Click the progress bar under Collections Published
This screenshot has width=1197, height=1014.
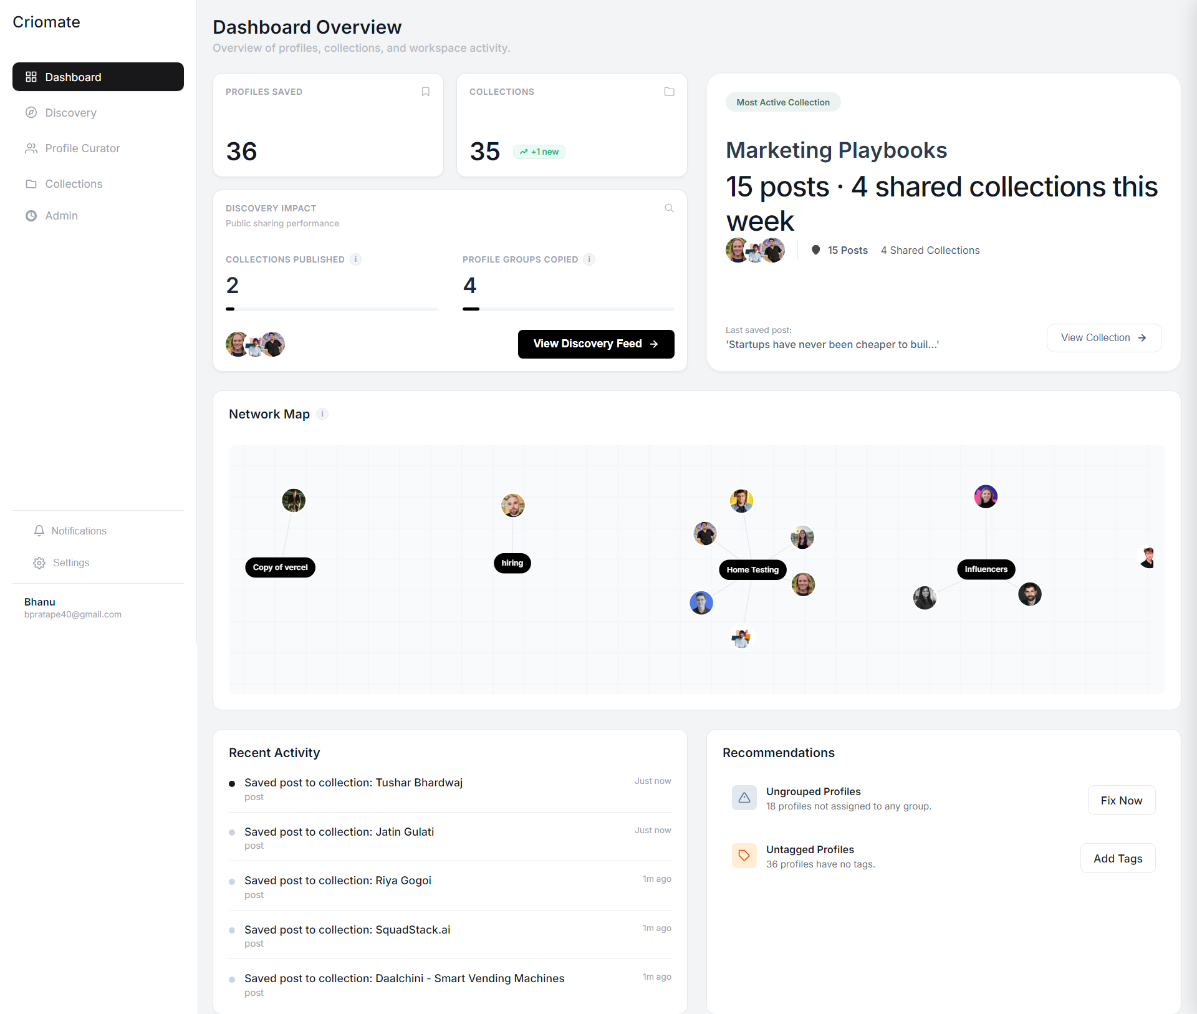click(330, 309)
